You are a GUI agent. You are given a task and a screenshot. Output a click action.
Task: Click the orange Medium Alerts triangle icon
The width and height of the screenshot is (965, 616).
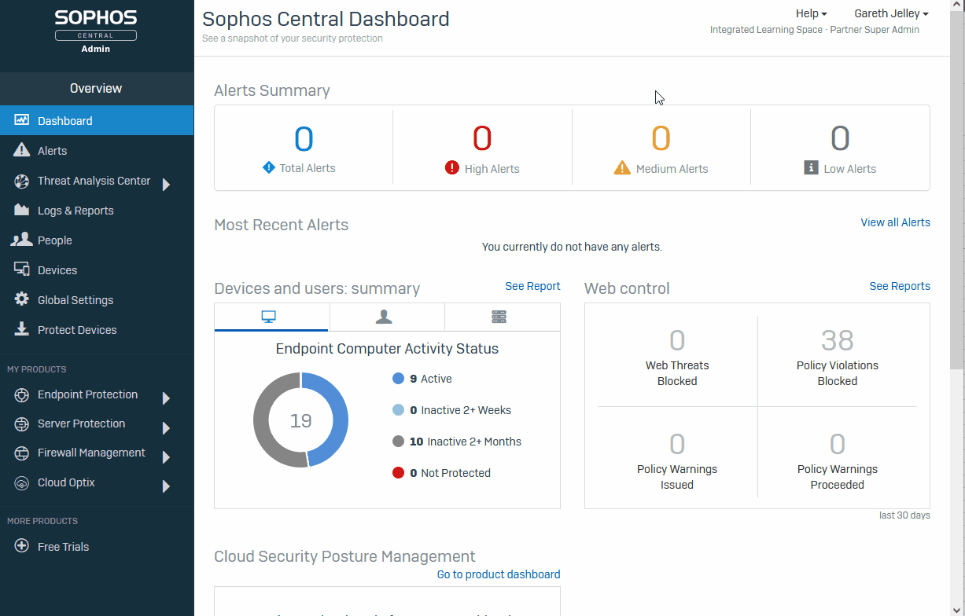622,167
